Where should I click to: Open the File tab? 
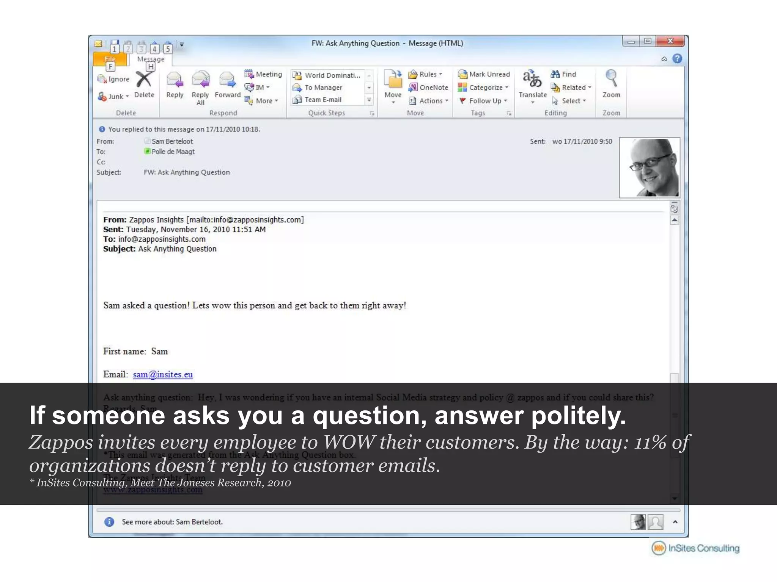[110, 59]
